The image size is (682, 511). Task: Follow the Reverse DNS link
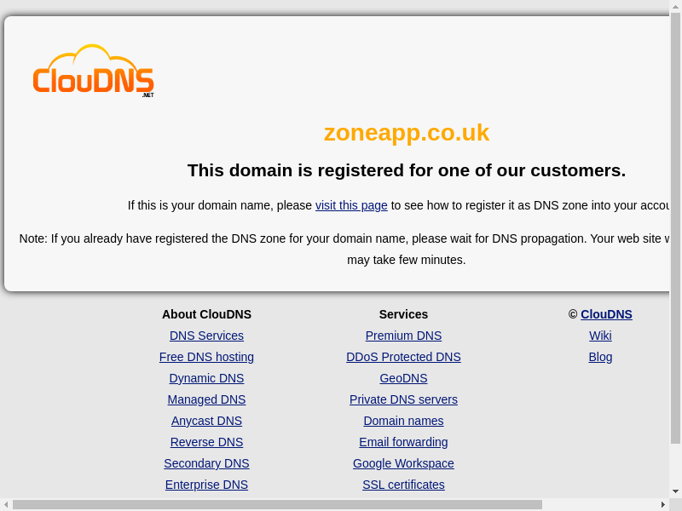[x=206, y=442]
